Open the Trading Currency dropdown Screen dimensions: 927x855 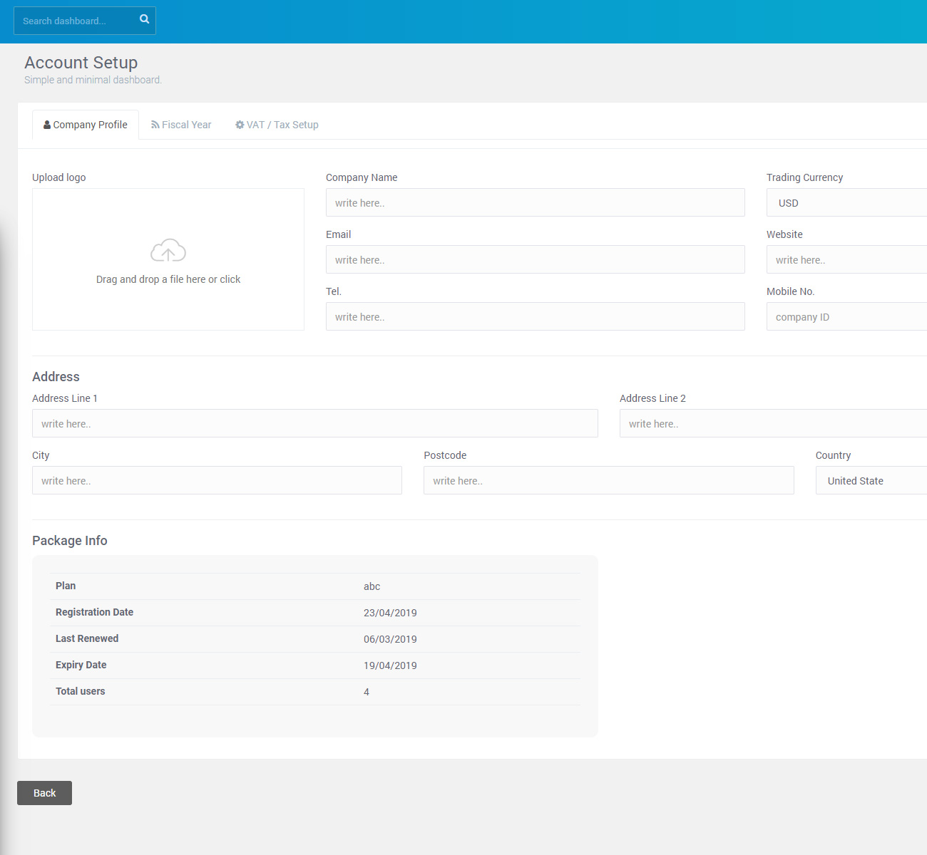pyautogui.click(x=847, y=203)
